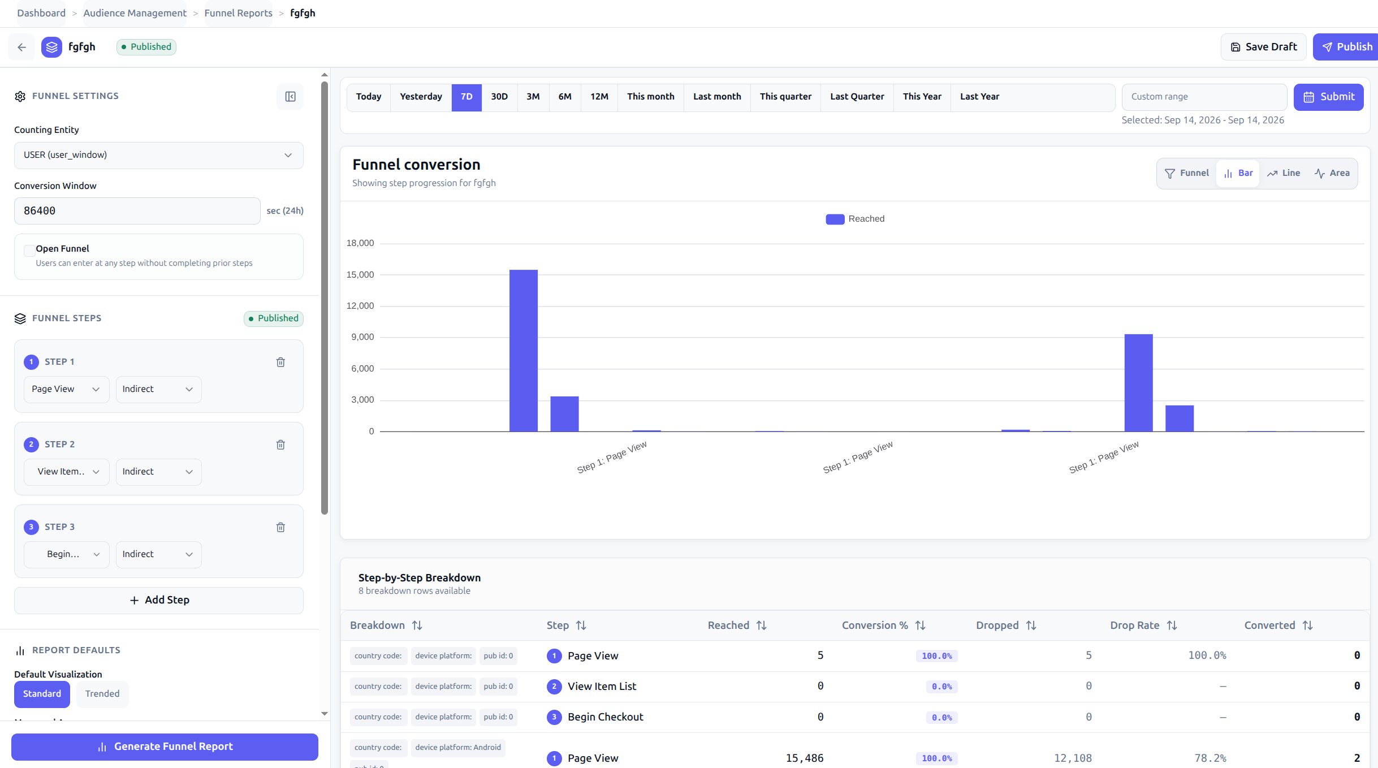This screenshot has height=768, width=1378.
Task: Delete Step 1 with trash icon
Action: (x=280, y=362)
